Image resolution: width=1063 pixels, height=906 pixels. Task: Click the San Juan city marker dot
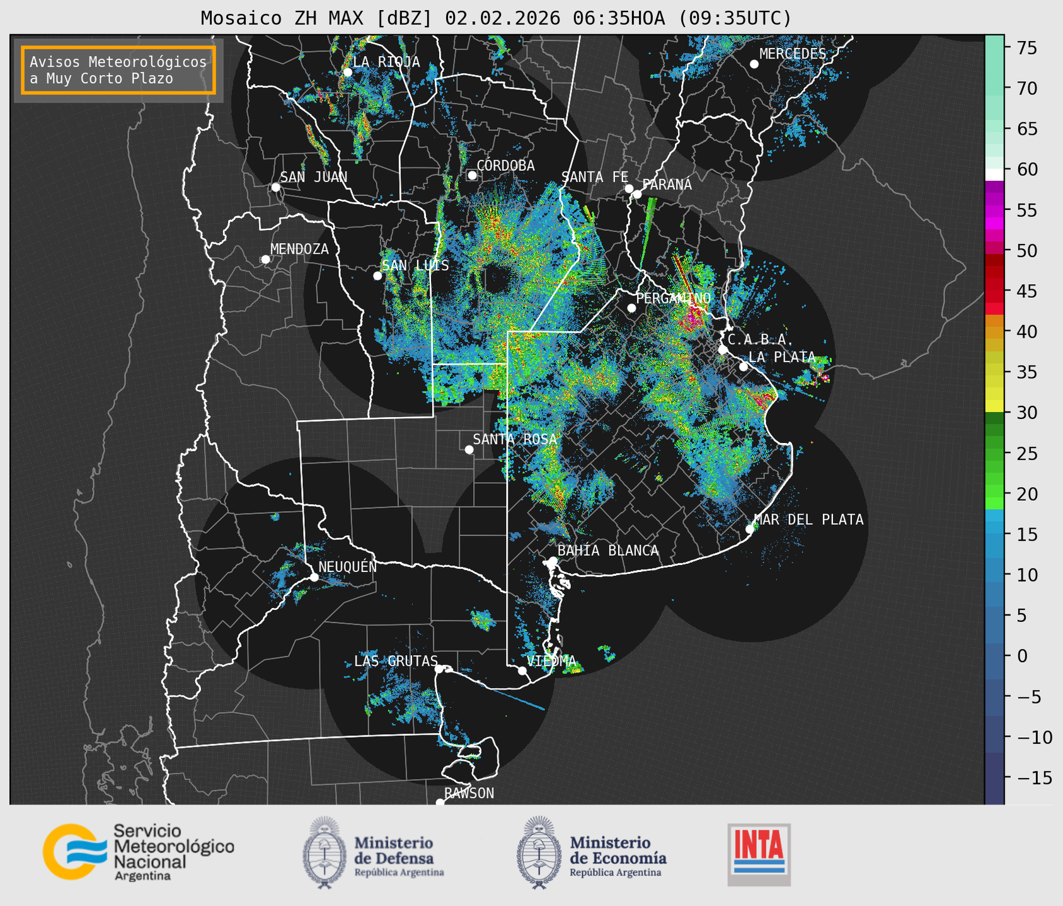[275, 187]
